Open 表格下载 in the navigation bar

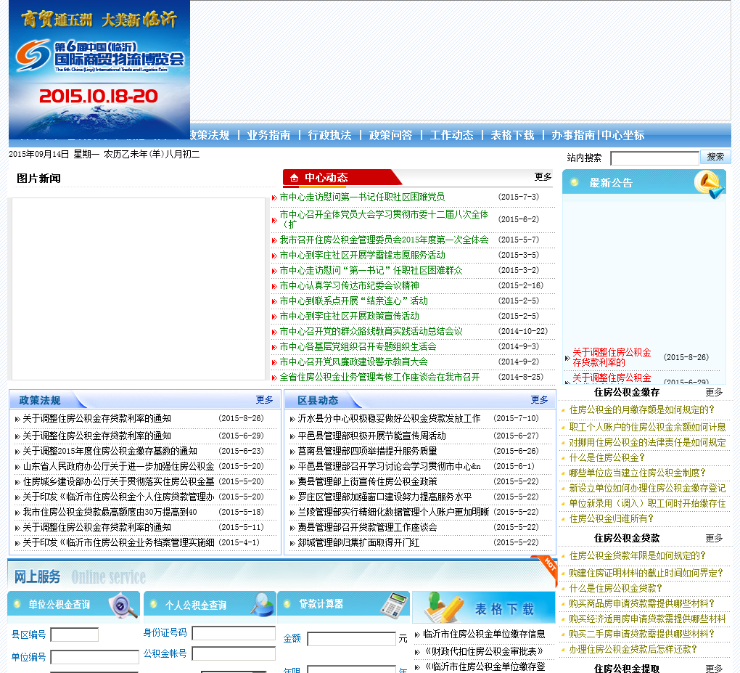tap(512, 136)
